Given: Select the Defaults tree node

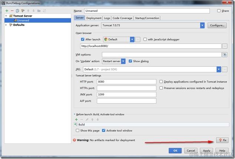Looking at the screenshot, I should [19, 25].
